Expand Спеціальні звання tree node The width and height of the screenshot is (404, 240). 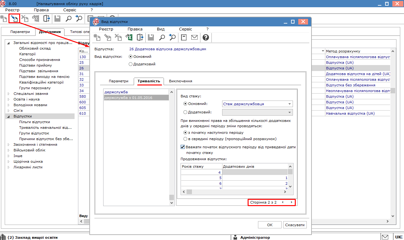[x=8, y=94]
